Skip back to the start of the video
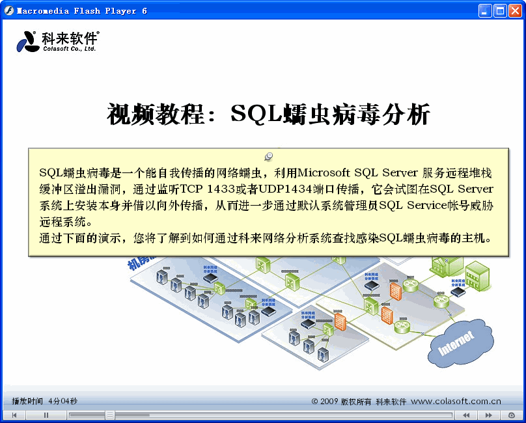Screen dimensions: 526x423 click(14, 414)
